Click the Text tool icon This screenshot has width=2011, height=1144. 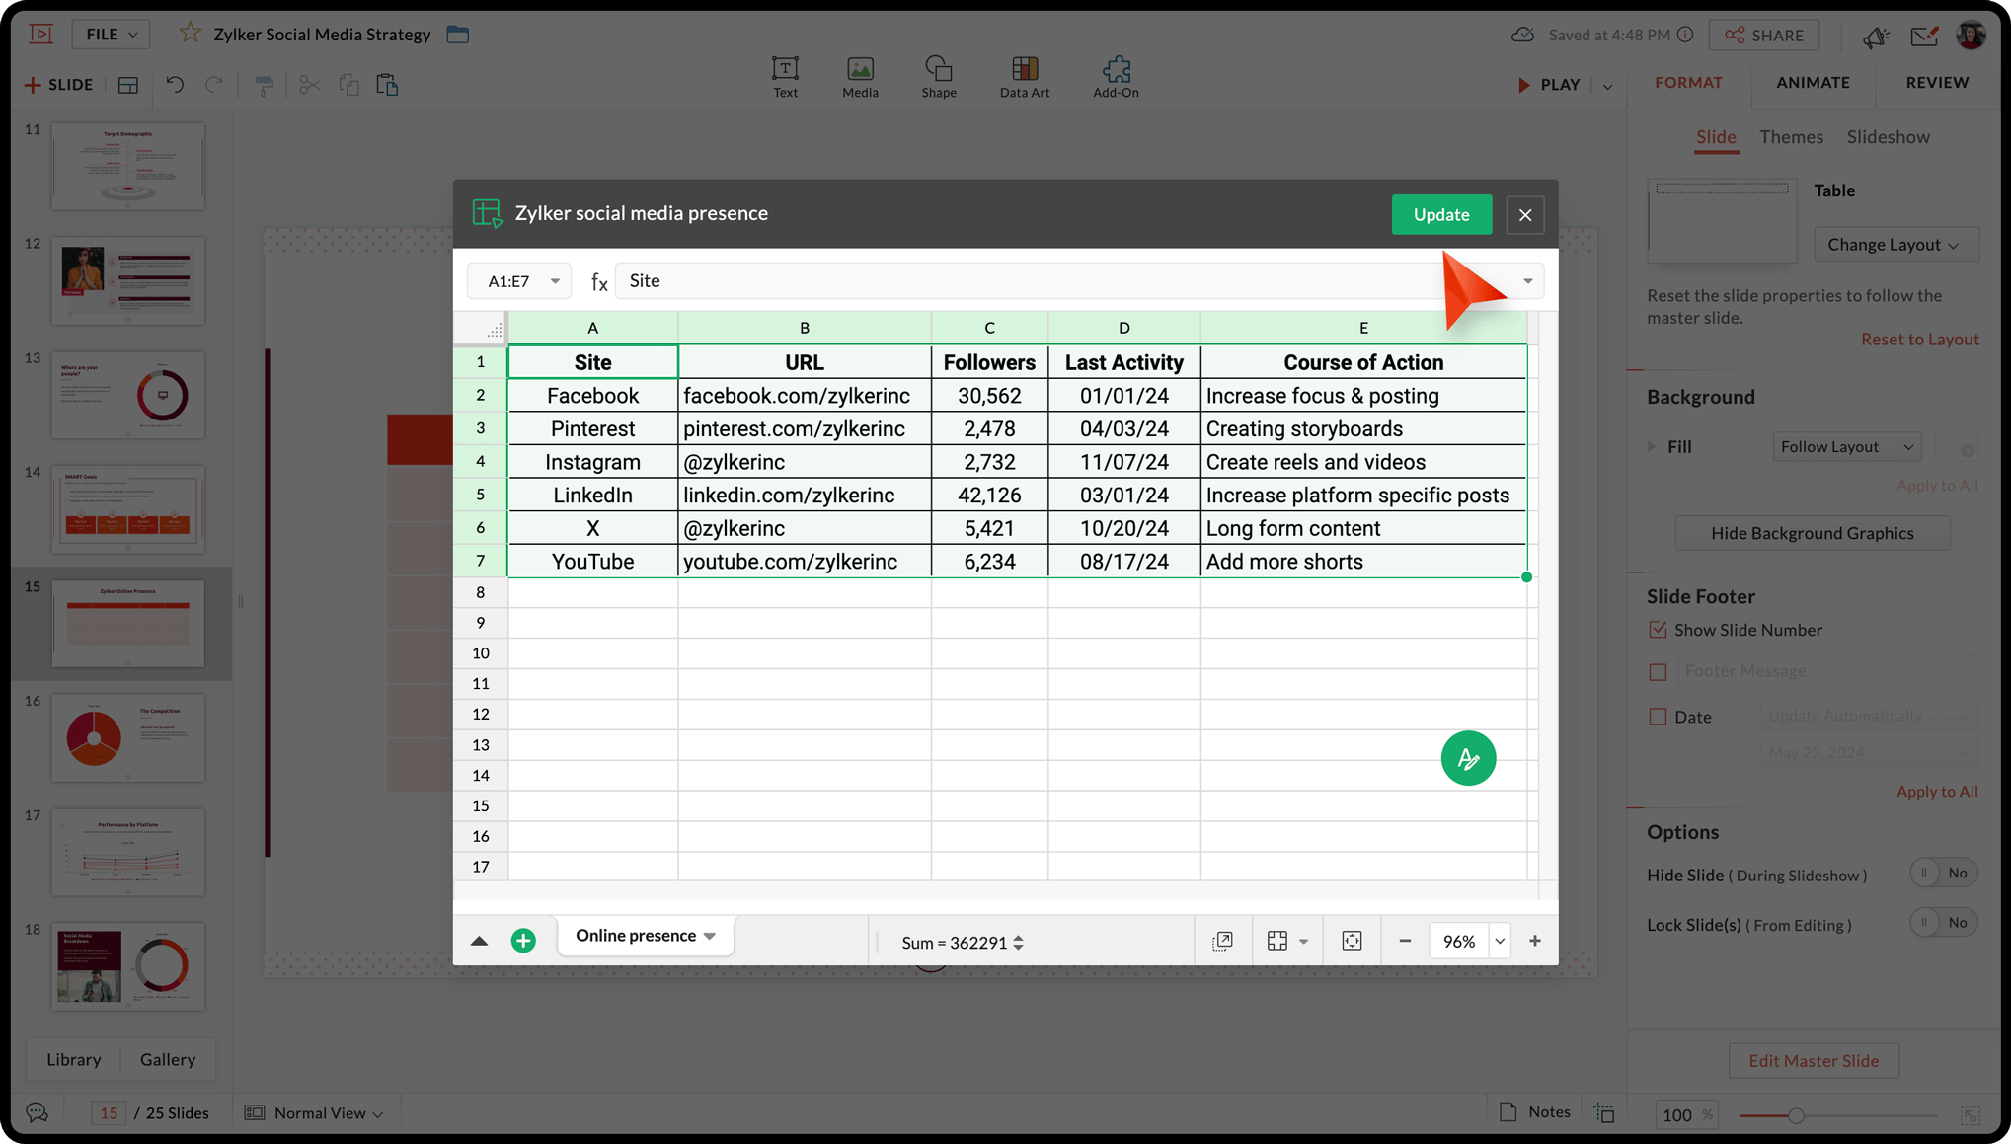pyautogui.click(x=785, y=68)
